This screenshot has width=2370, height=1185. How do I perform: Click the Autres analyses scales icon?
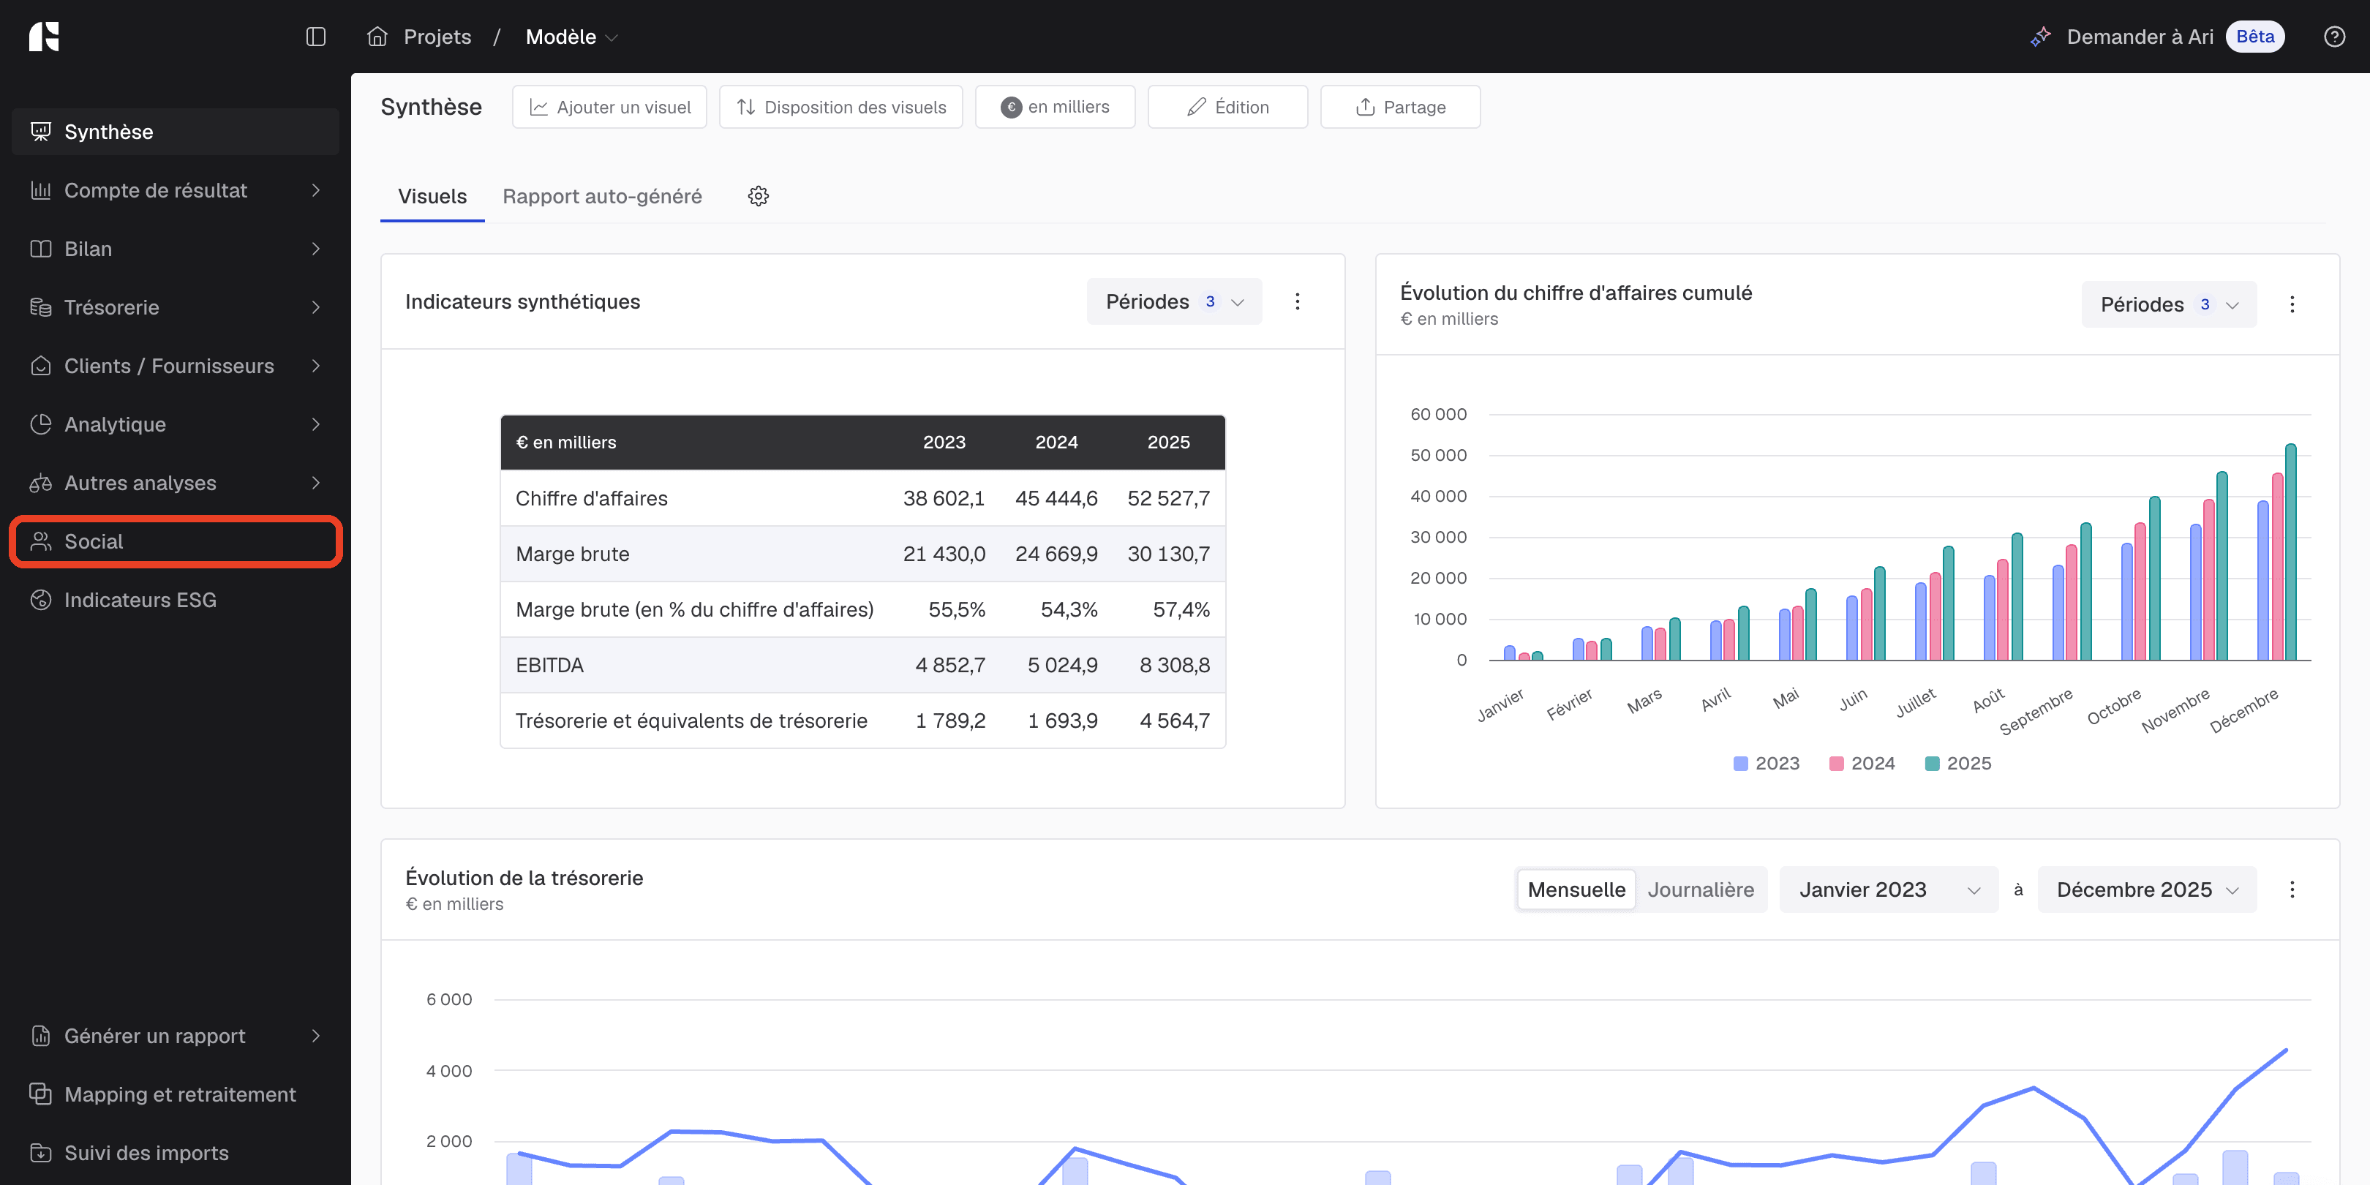pyautogui.click(x=40, y=483)
